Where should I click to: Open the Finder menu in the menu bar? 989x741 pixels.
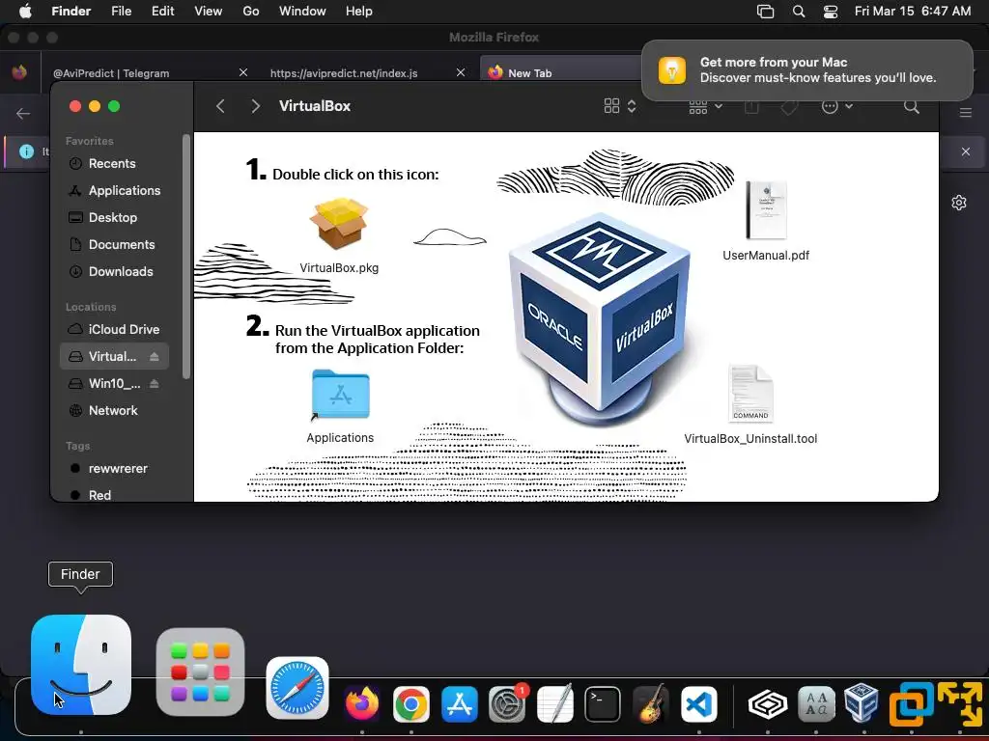pos(71,11)
